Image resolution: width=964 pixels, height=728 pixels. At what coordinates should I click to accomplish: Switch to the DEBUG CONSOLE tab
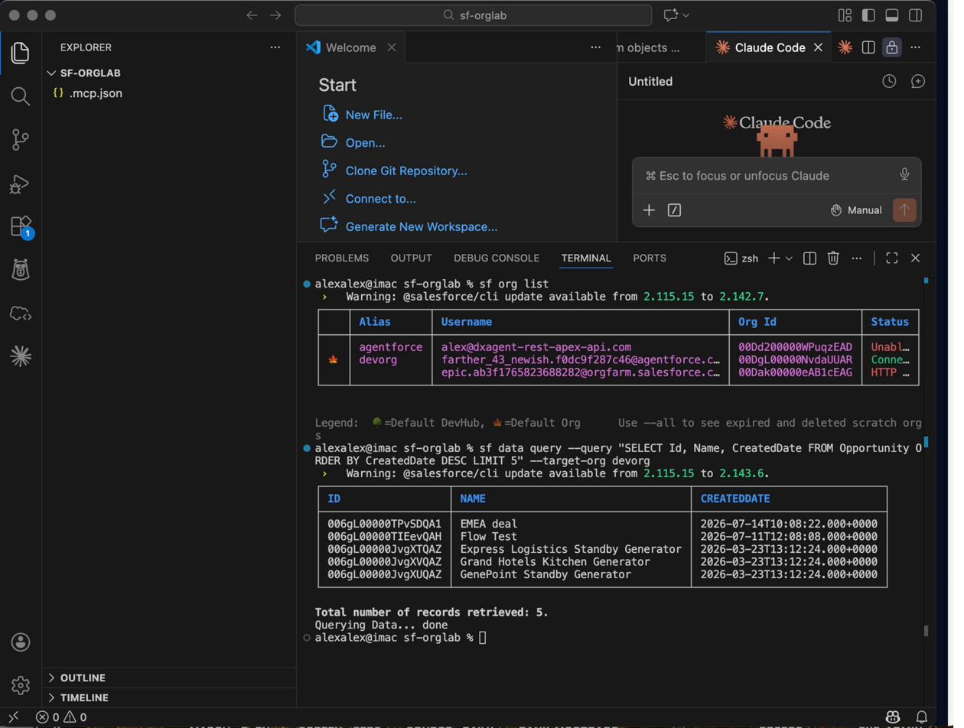[x=496, y=258]
